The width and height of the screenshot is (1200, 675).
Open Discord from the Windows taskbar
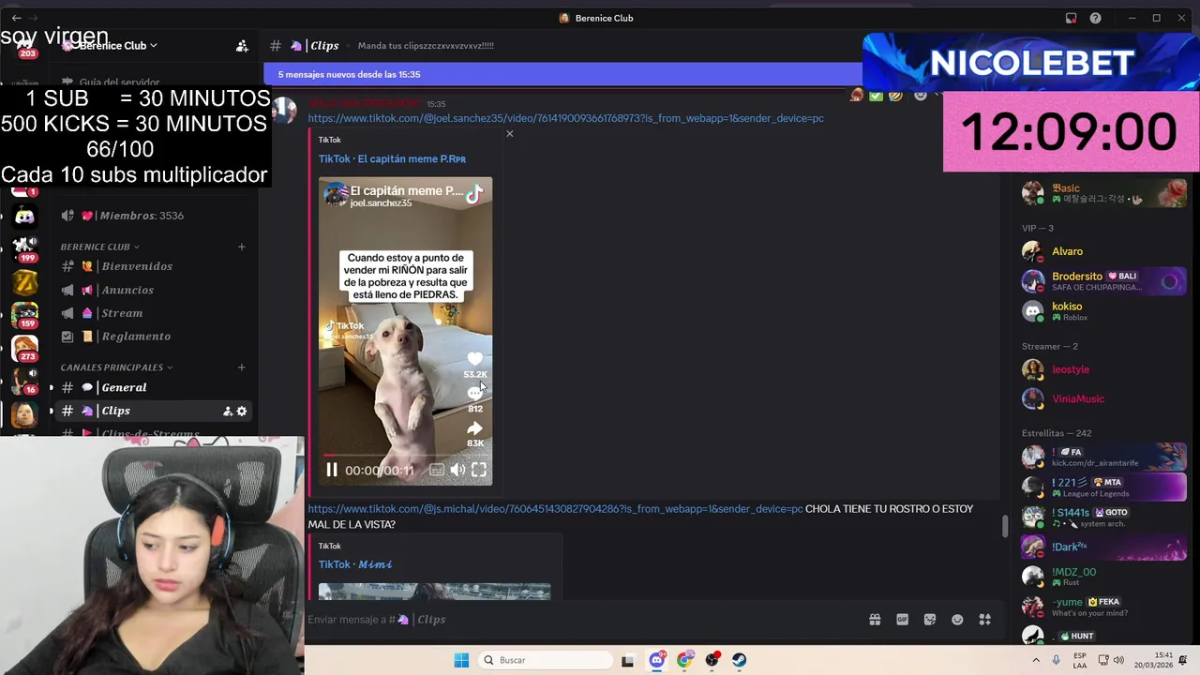[x=657, y=660]
